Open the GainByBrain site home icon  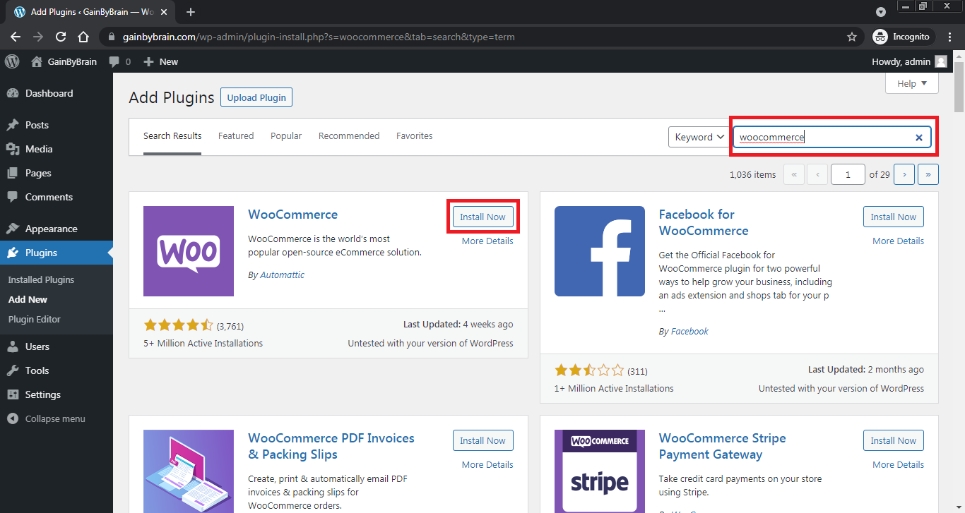pyautogui.click(x=37, y=61)
